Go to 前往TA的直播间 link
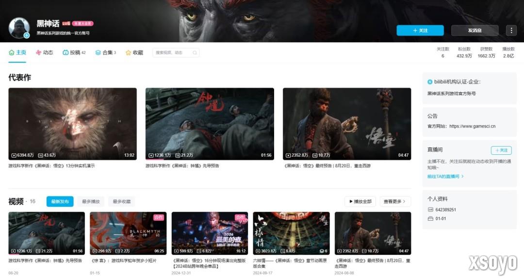 [x=445, y=177]
